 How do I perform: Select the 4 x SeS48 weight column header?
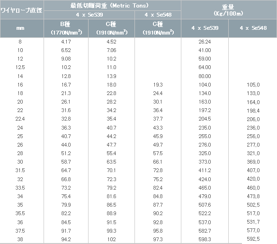253,28
